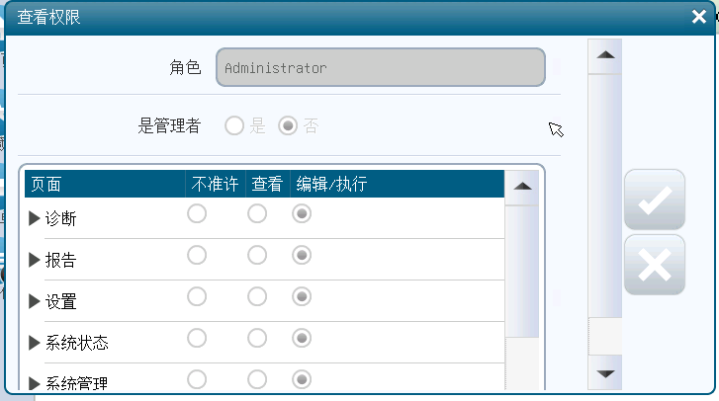The width and height of the screenshot is (719, 401).
Task: Select 查看 for 报告
Action: pos(257,256)
